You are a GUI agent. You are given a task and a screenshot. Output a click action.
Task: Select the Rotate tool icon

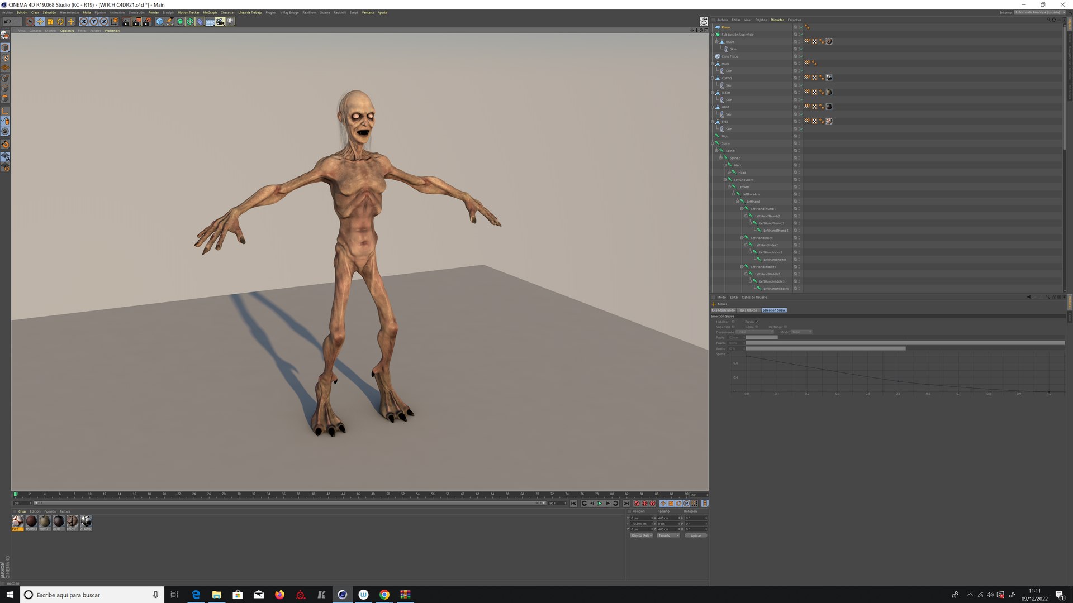tap(60, 22)
